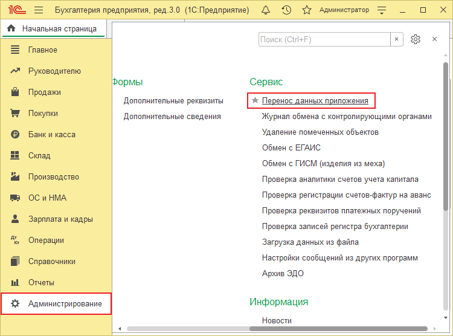Open the history clock icon

286,10
